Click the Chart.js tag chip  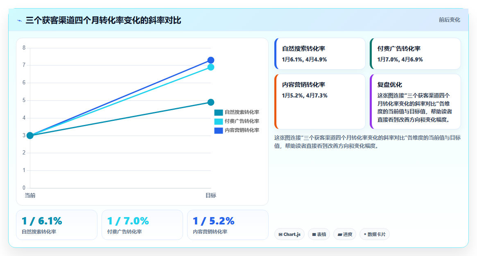tap(289, 234)
